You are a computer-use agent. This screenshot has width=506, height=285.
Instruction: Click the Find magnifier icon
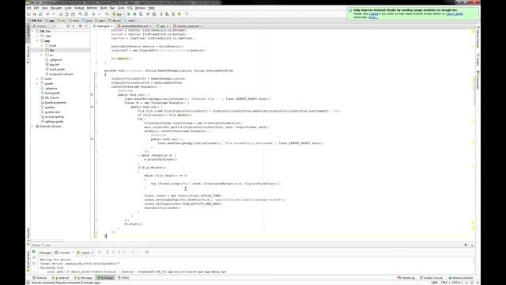click(x=81, y=14)
